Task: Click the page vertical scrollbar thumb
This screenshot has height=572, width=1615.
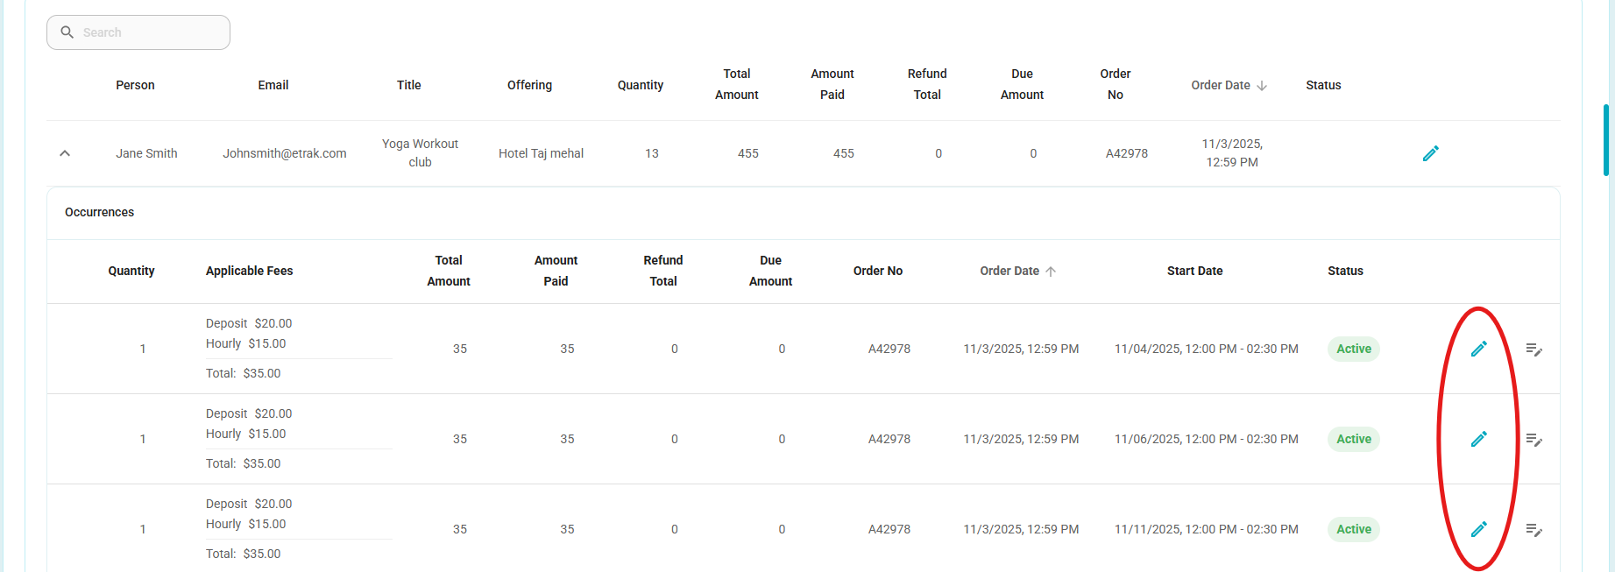Action: (1606, 140)
